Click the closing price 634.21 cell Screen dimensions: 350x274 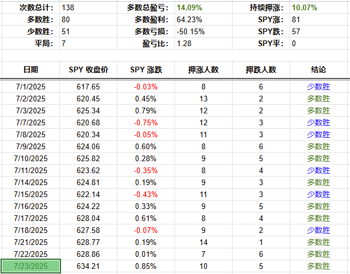pos(88,266)
